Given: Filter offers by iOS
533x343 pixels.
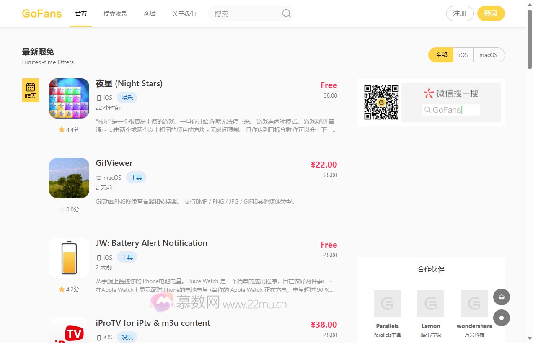Looking at the screenshot, I should 463,55.
